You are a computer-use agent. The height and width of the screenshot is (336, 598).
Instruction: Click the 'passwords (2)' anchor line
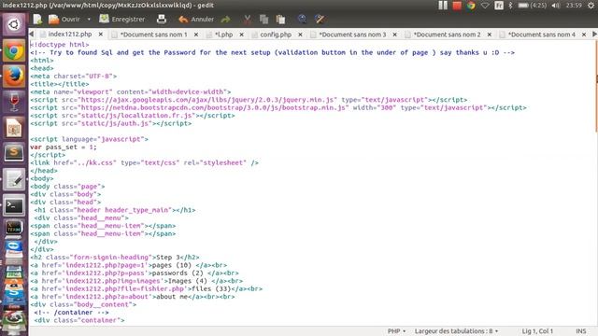pyautogui.click(x=135, y=273)
